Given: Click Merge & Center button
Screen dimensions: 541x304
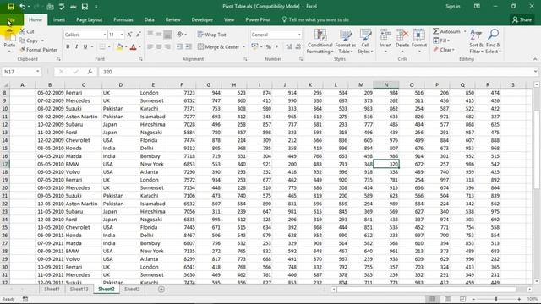Looking at the screenshot, I should click(x=218, y=47).
